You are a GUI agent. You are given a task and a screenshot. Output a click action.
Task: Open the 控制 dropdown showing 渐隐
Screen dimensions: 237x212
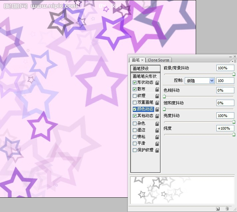point(200,81)
